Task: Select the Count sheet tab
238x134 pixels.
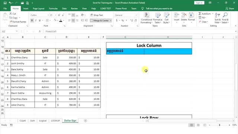Action: coord(23,121)
